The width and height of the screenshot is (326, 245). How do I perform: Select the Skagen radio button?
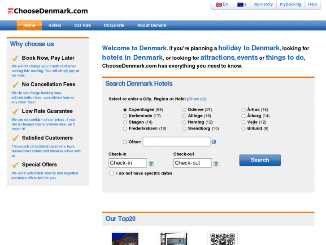125,122
